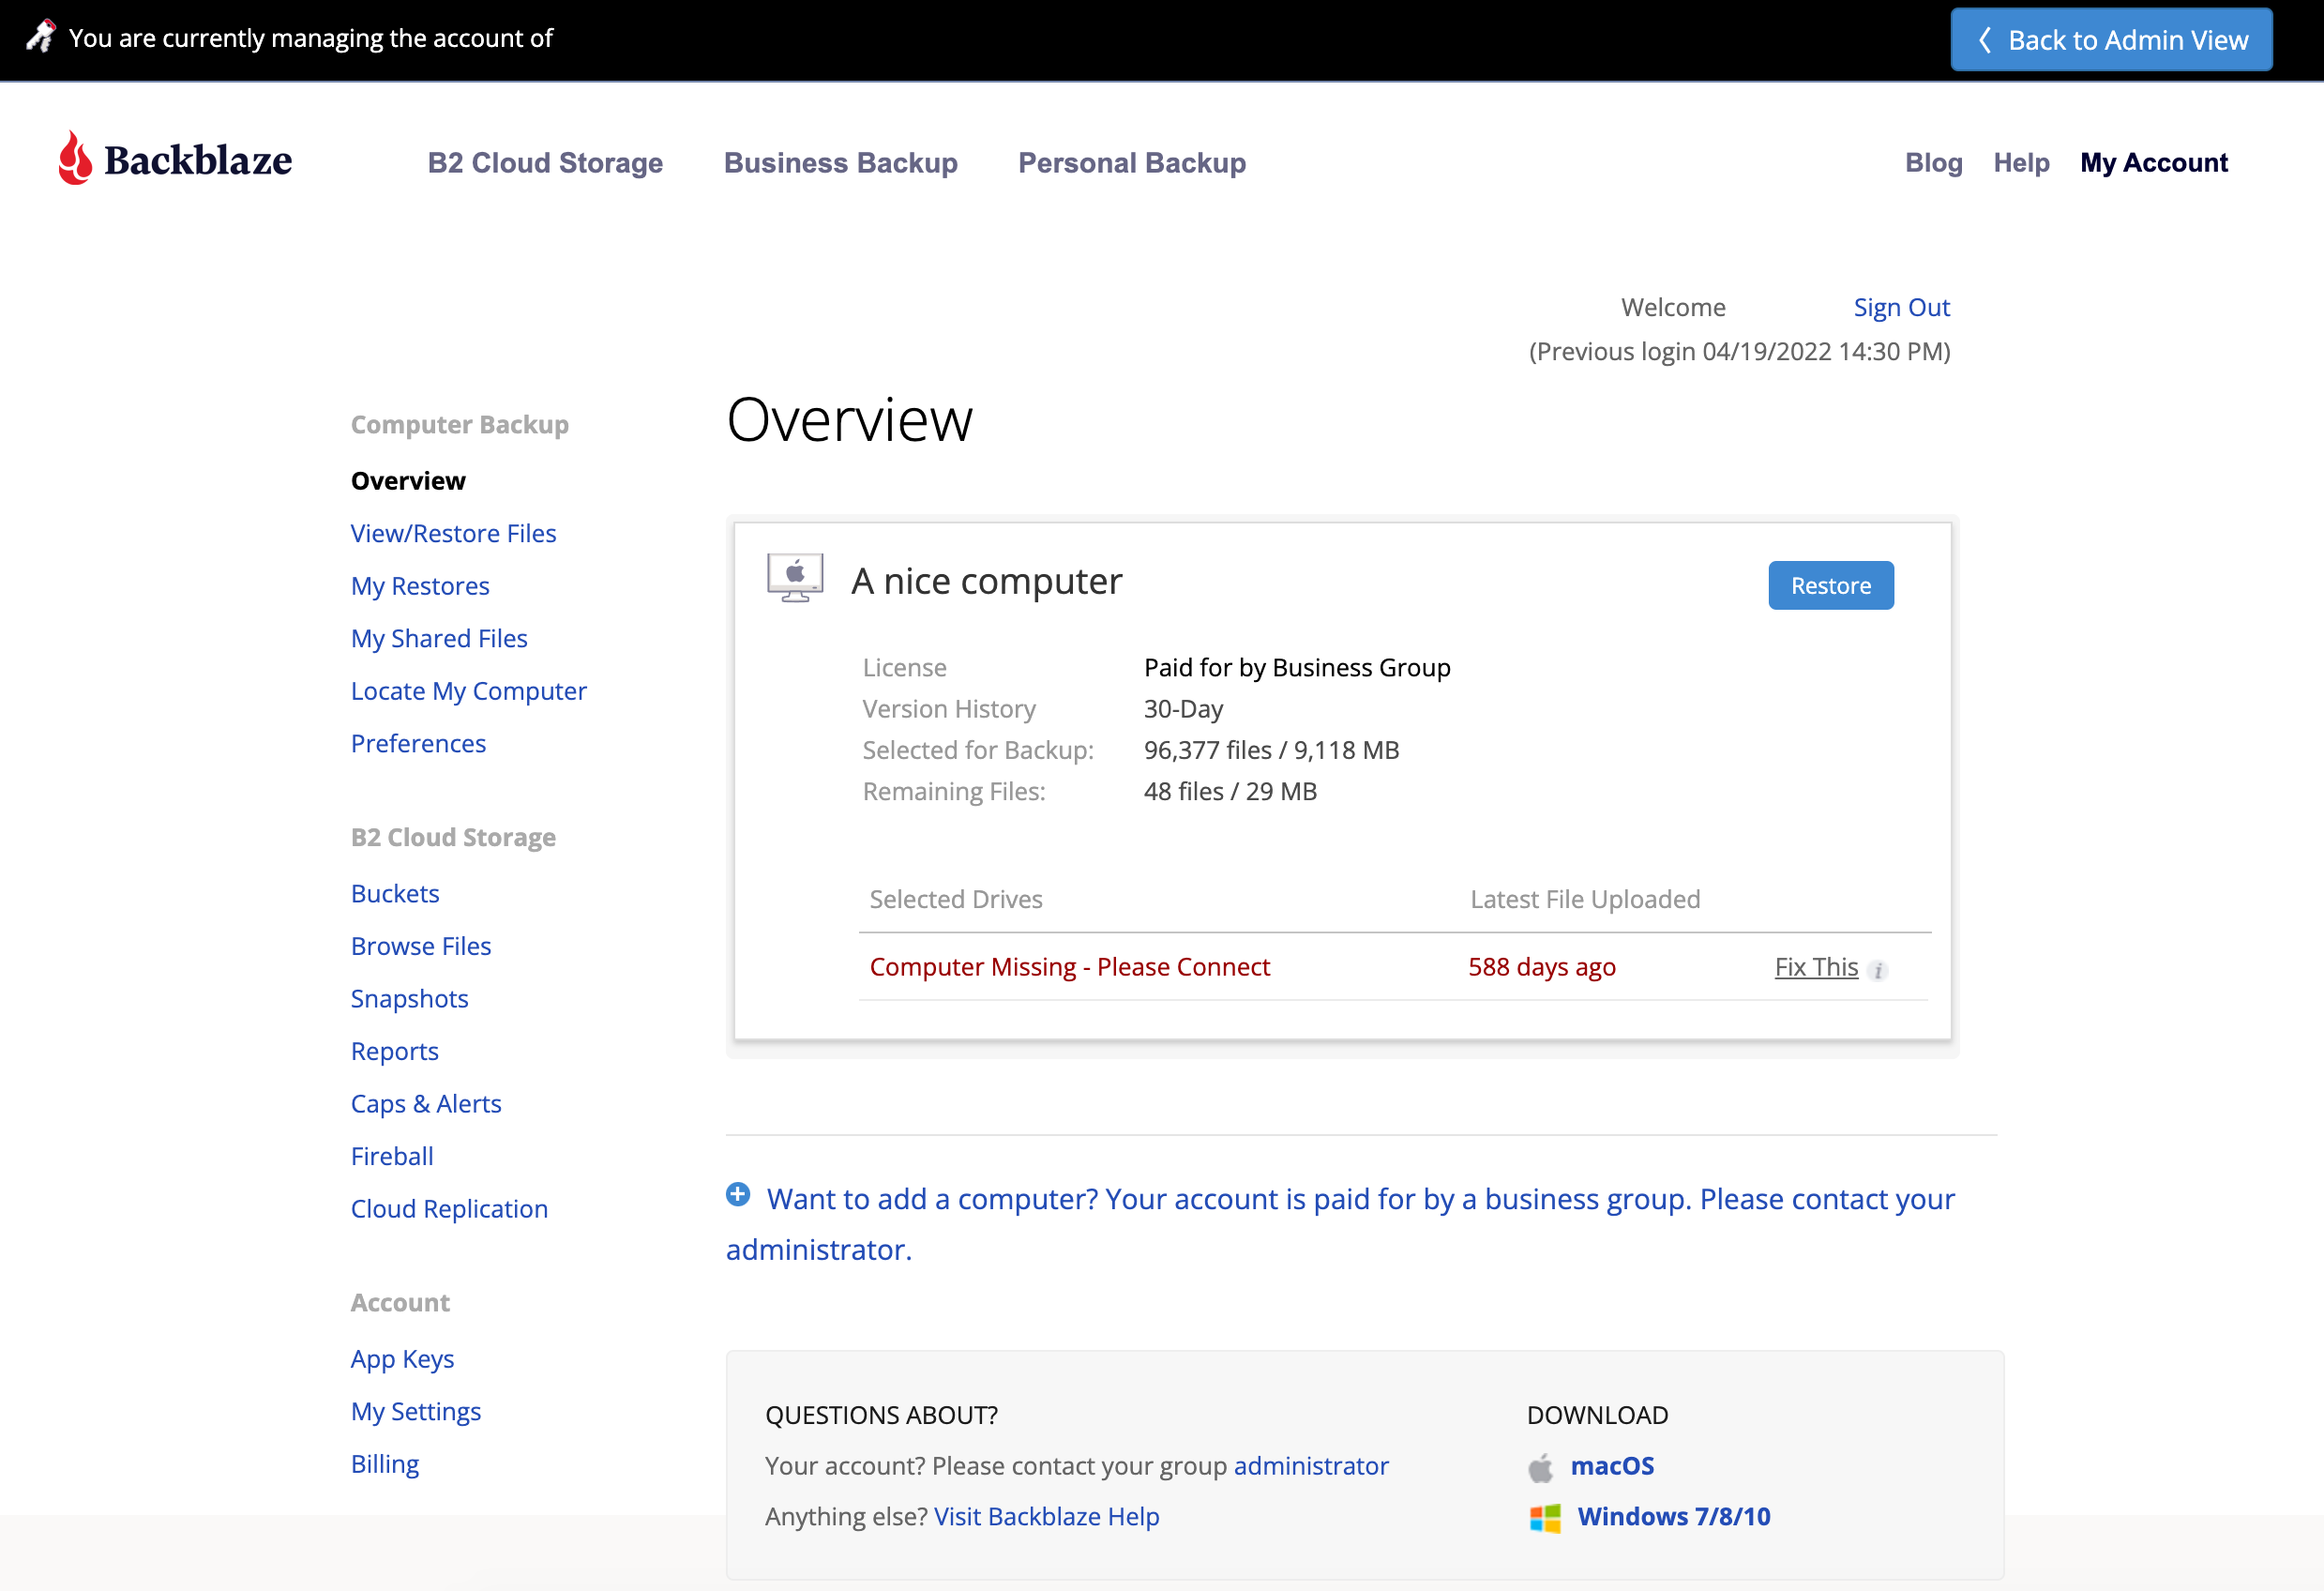Click the Restore button for A nice computer
Image resolution: width=2324 pixels, height=1591 pixels.
[x=1830, y=585]
